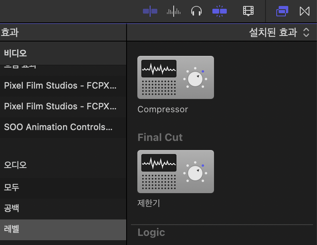Select the 공백 audio category
Image resolution: width=317 pixels, height=245 pixels.
coord(63,208)
